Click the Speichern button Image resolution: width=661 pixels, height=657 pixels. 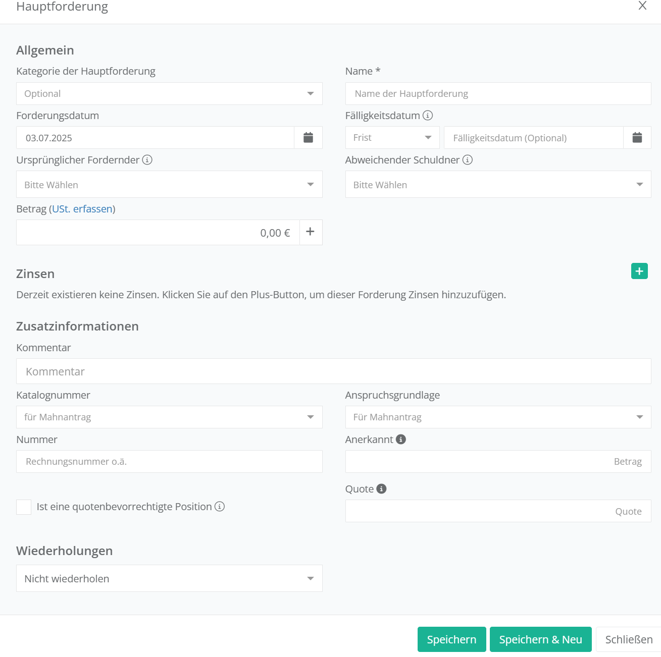click(x=451, y=639)
